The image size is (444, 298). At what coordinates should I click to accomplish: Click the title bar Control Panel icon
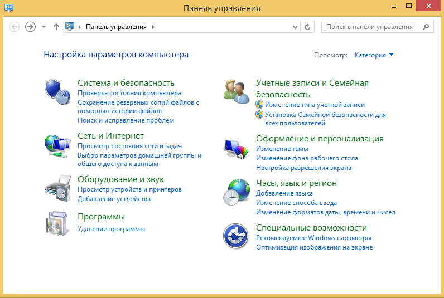[9, 8]
